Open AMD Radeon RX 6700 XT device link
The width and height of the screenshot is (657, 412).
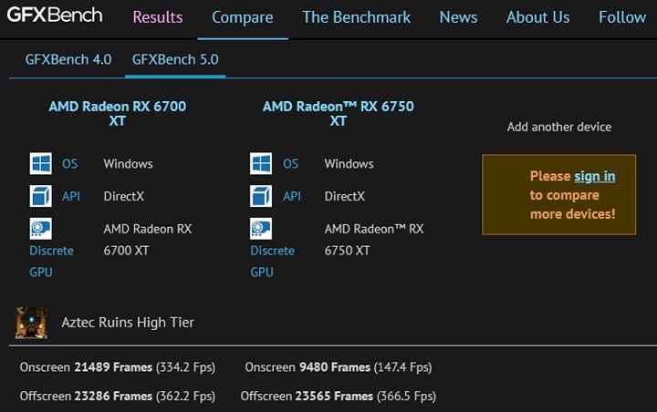[x=117, y=113]
